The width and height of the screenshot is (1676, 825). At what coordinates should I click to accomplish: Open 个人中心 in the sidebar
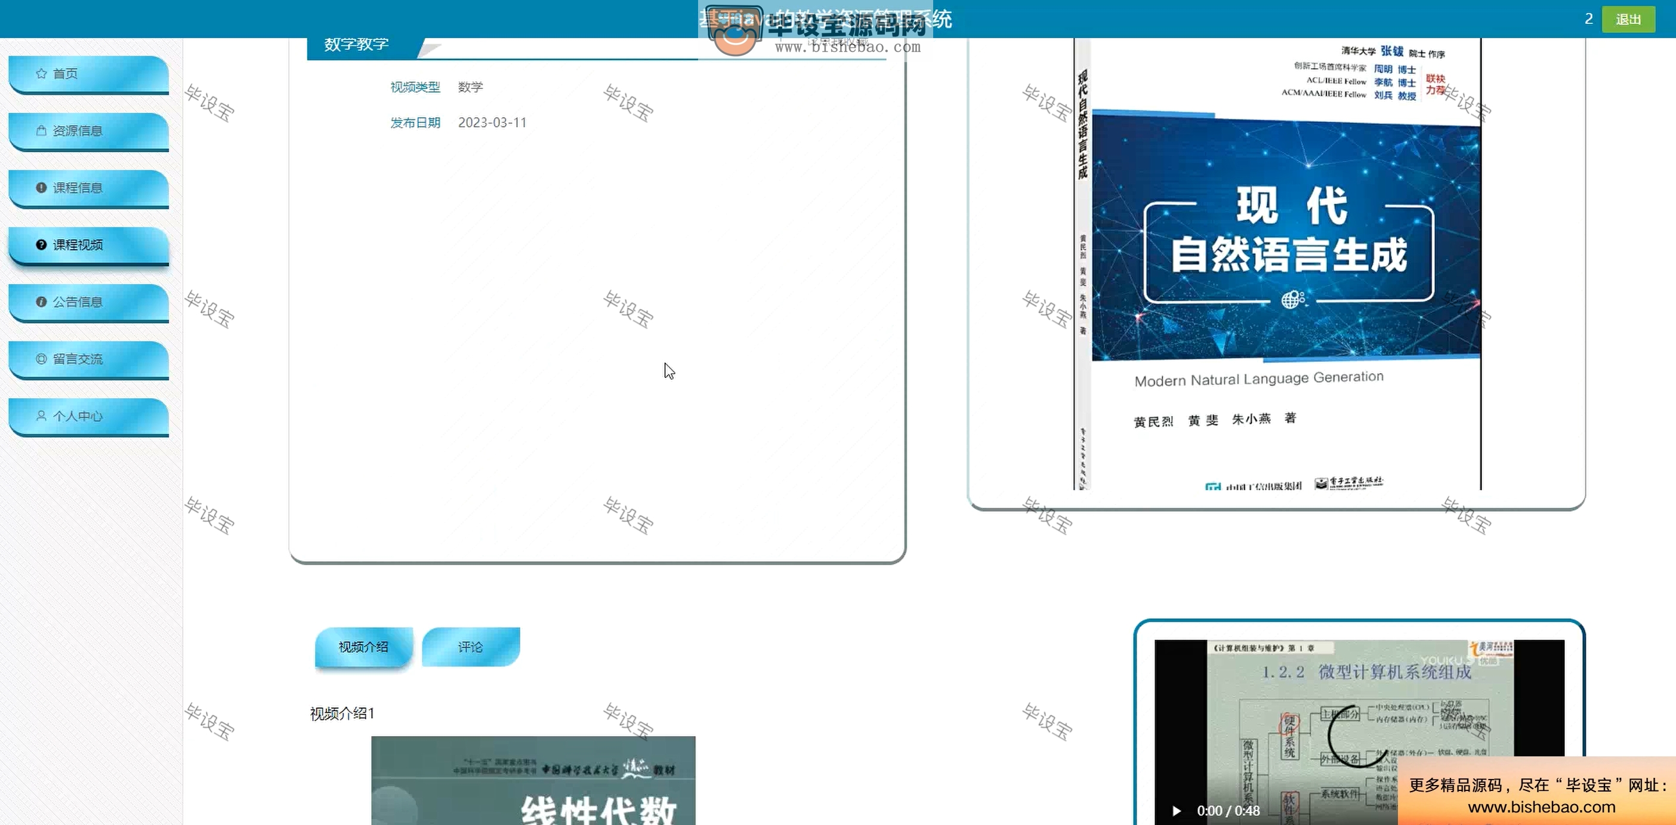point(89,417)
